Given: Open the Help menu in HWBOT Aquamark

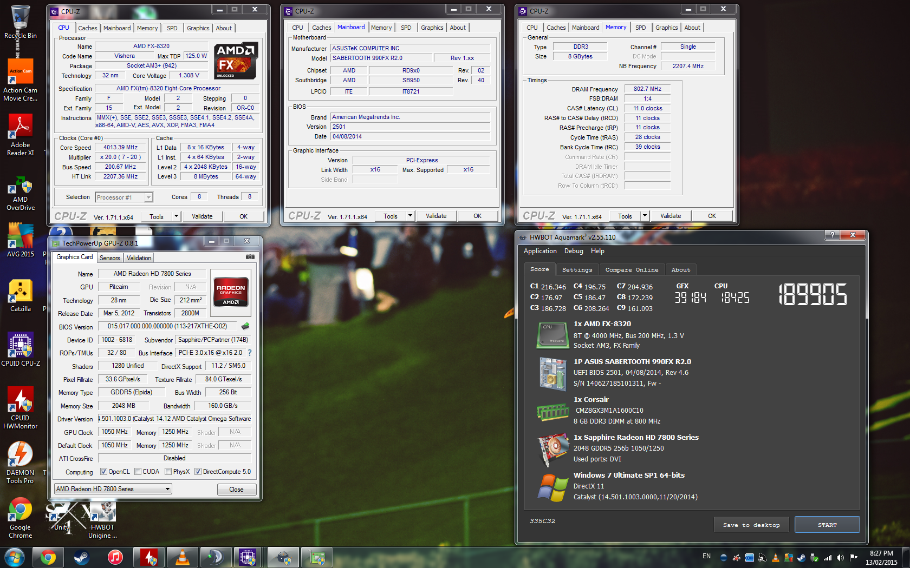Looking at the screenshot, I should pyautogui.click(x=597, y=251).
